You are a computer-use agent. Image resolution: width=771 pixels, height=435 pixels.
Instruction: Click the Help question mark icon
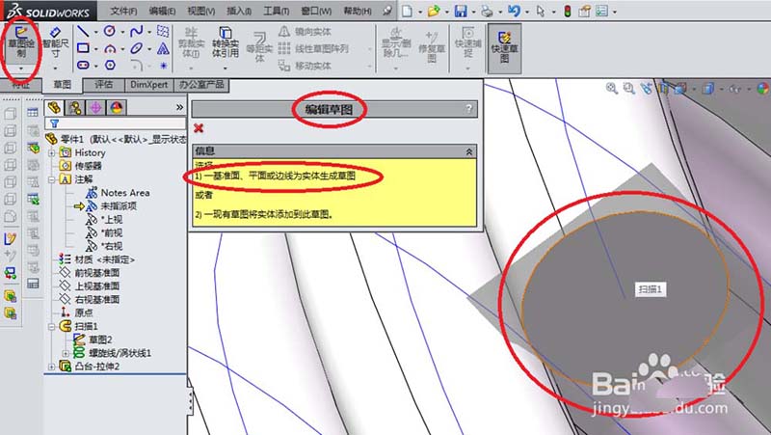click(469, 109)
